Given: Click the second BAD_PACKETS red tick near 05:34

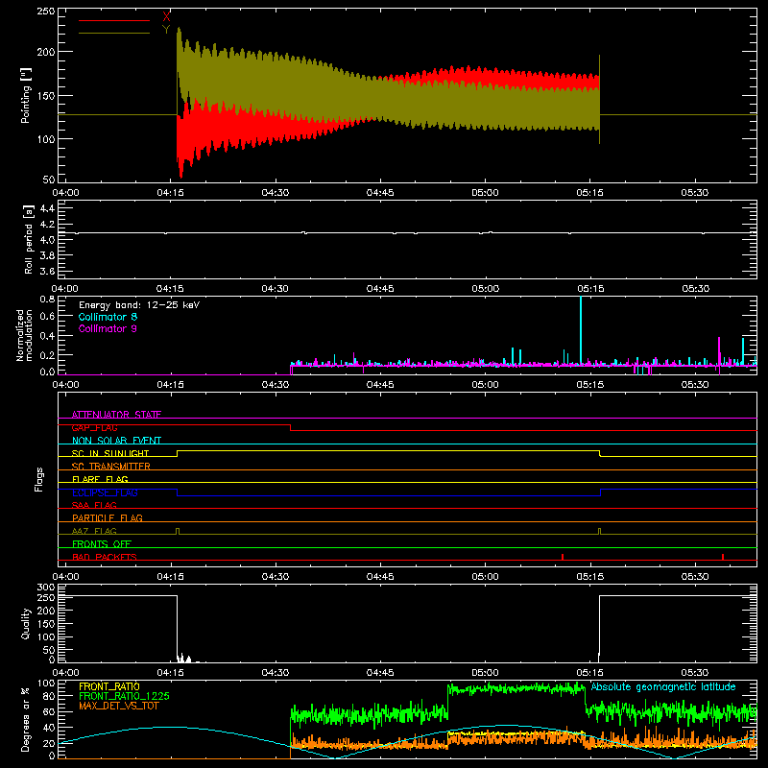Looking at the screenshot, I should point(723,557).
